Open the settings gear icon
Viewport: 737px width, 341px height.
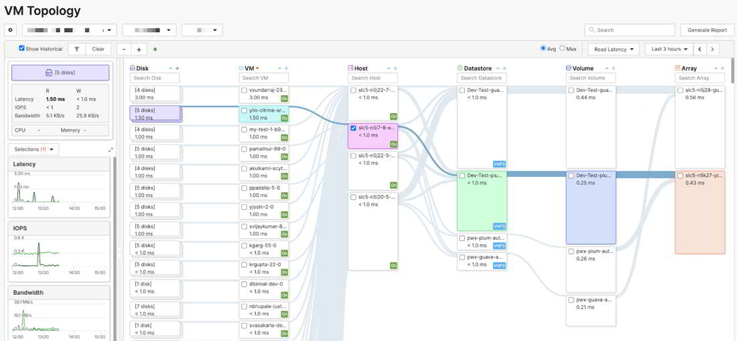click(11, 30)
